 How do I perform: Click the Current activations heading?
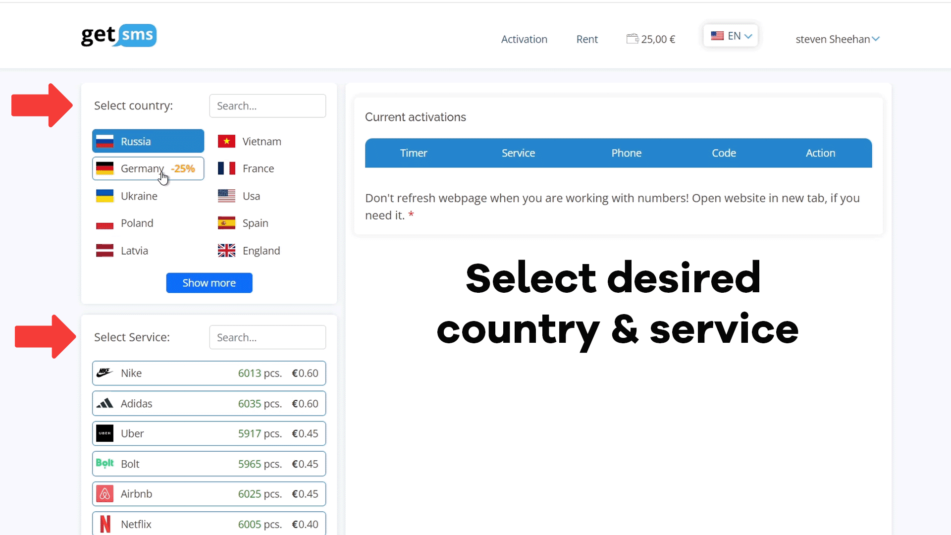[x=416, y=117]
